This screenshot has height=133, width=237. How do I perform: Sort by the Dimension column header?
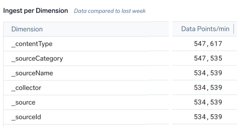coord(27,29)
